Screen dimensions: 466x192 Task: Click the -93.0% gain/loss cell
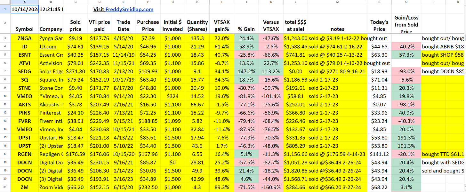click(x=406, y=71)
